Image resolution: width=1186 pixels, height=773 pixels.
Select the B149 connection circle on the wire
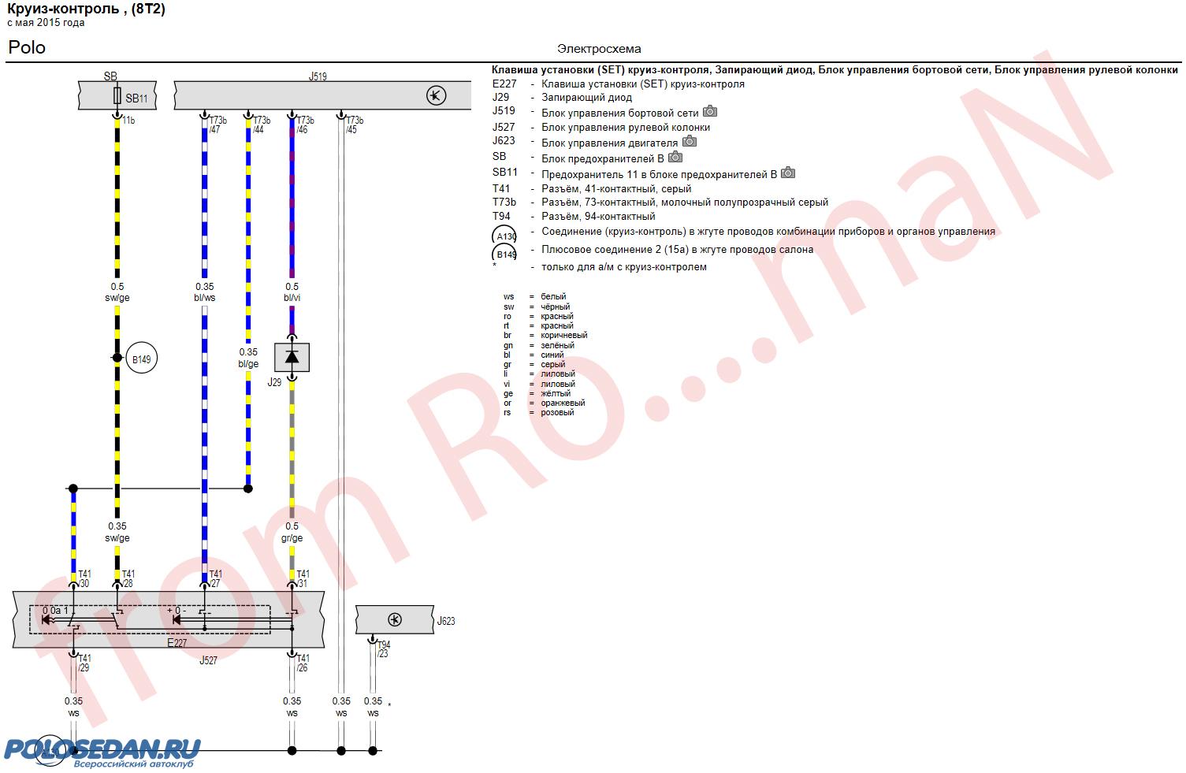(141, 359)
